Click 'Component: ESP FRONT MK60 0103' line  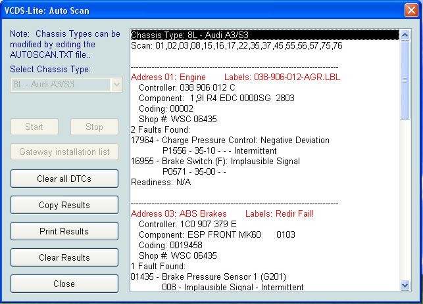click(x=217, y=235)
